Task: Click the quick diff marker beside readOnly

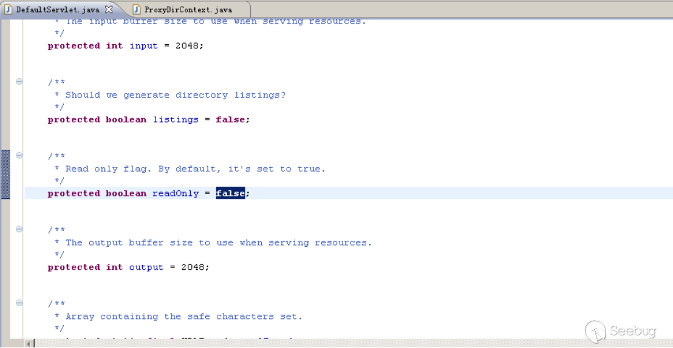Action: click(x=5, y=174)
